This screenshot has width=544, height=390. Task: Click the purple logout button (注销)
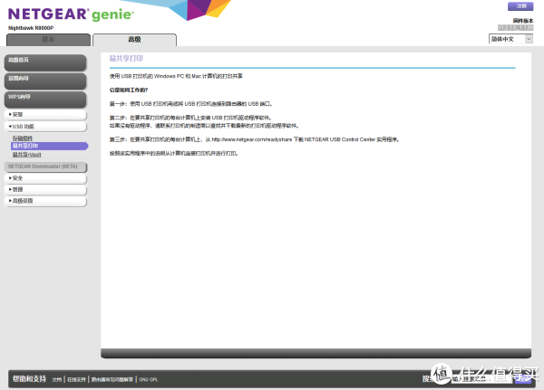(x=520, y=6)
